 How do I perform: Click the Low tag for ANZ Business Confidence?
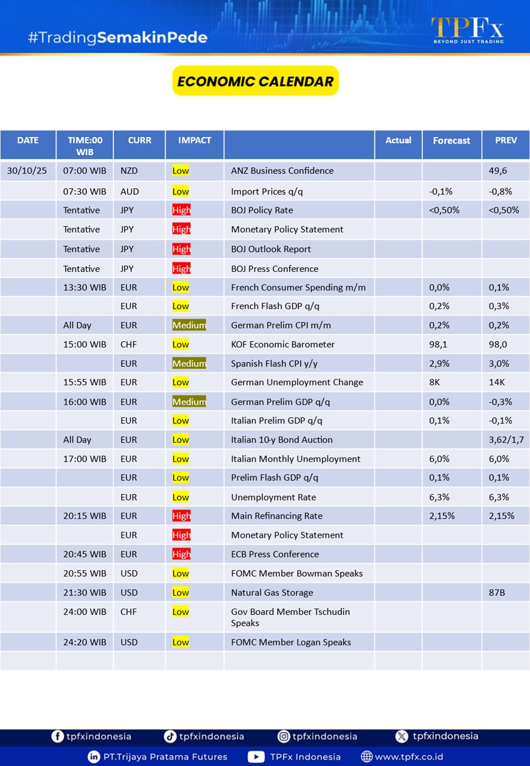coord(180,171)
